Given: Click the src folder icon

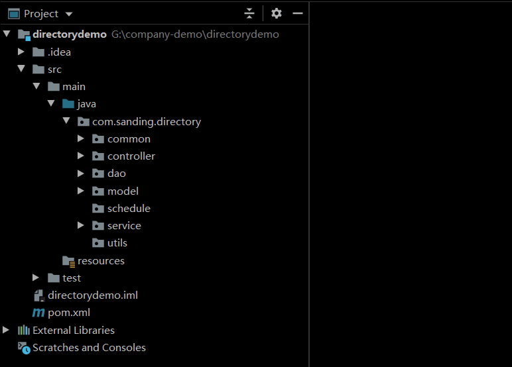Looking at the screenshot, I should pyautogui.click(x=38, y=69).
